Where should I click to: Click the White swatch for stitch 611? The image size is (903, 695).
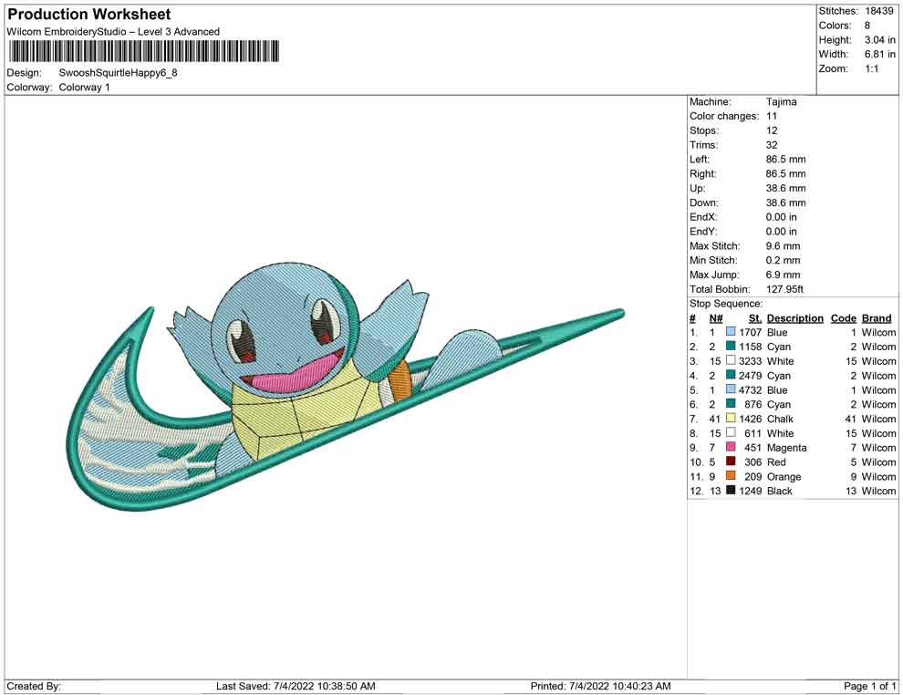pos(731,432)
